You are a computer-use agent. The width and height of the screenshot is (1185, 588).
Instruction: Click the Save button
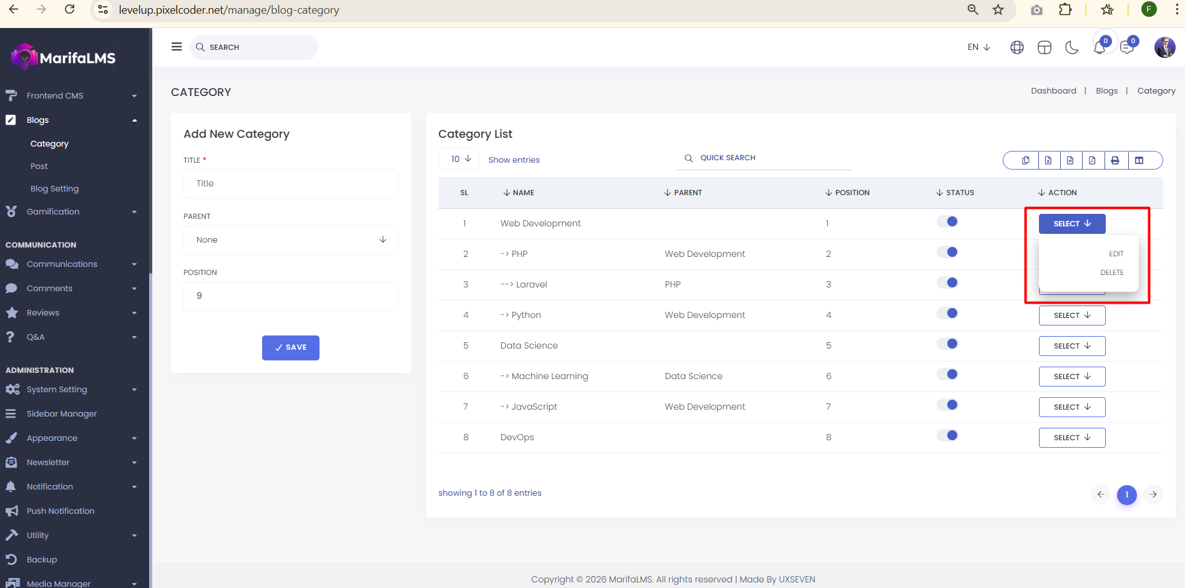pos(290,348)
